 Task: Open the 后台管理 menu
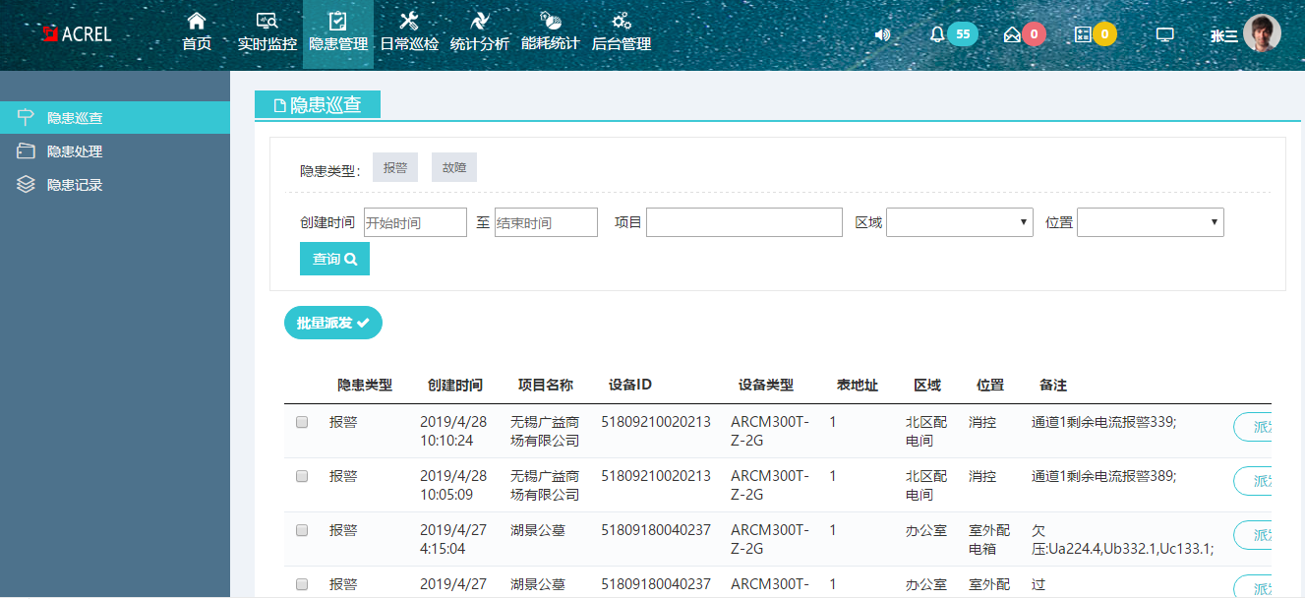click(x=622, y=32)
